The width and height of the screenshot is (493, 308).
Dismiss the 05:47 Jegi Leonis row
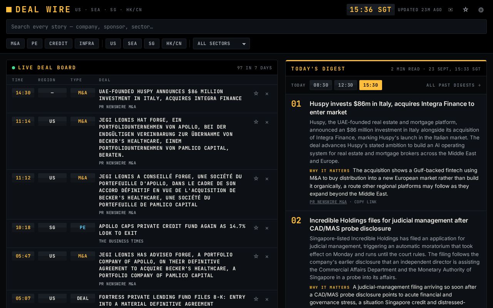click(267, 256)
